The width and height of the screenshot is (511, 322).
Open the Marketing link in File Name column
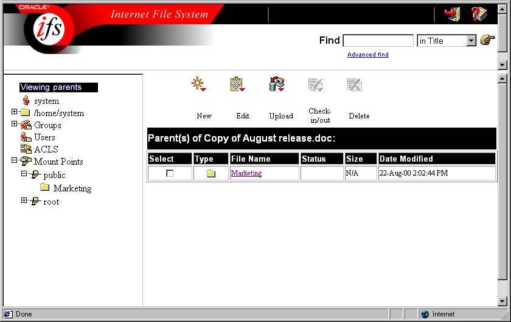point(246,173)
